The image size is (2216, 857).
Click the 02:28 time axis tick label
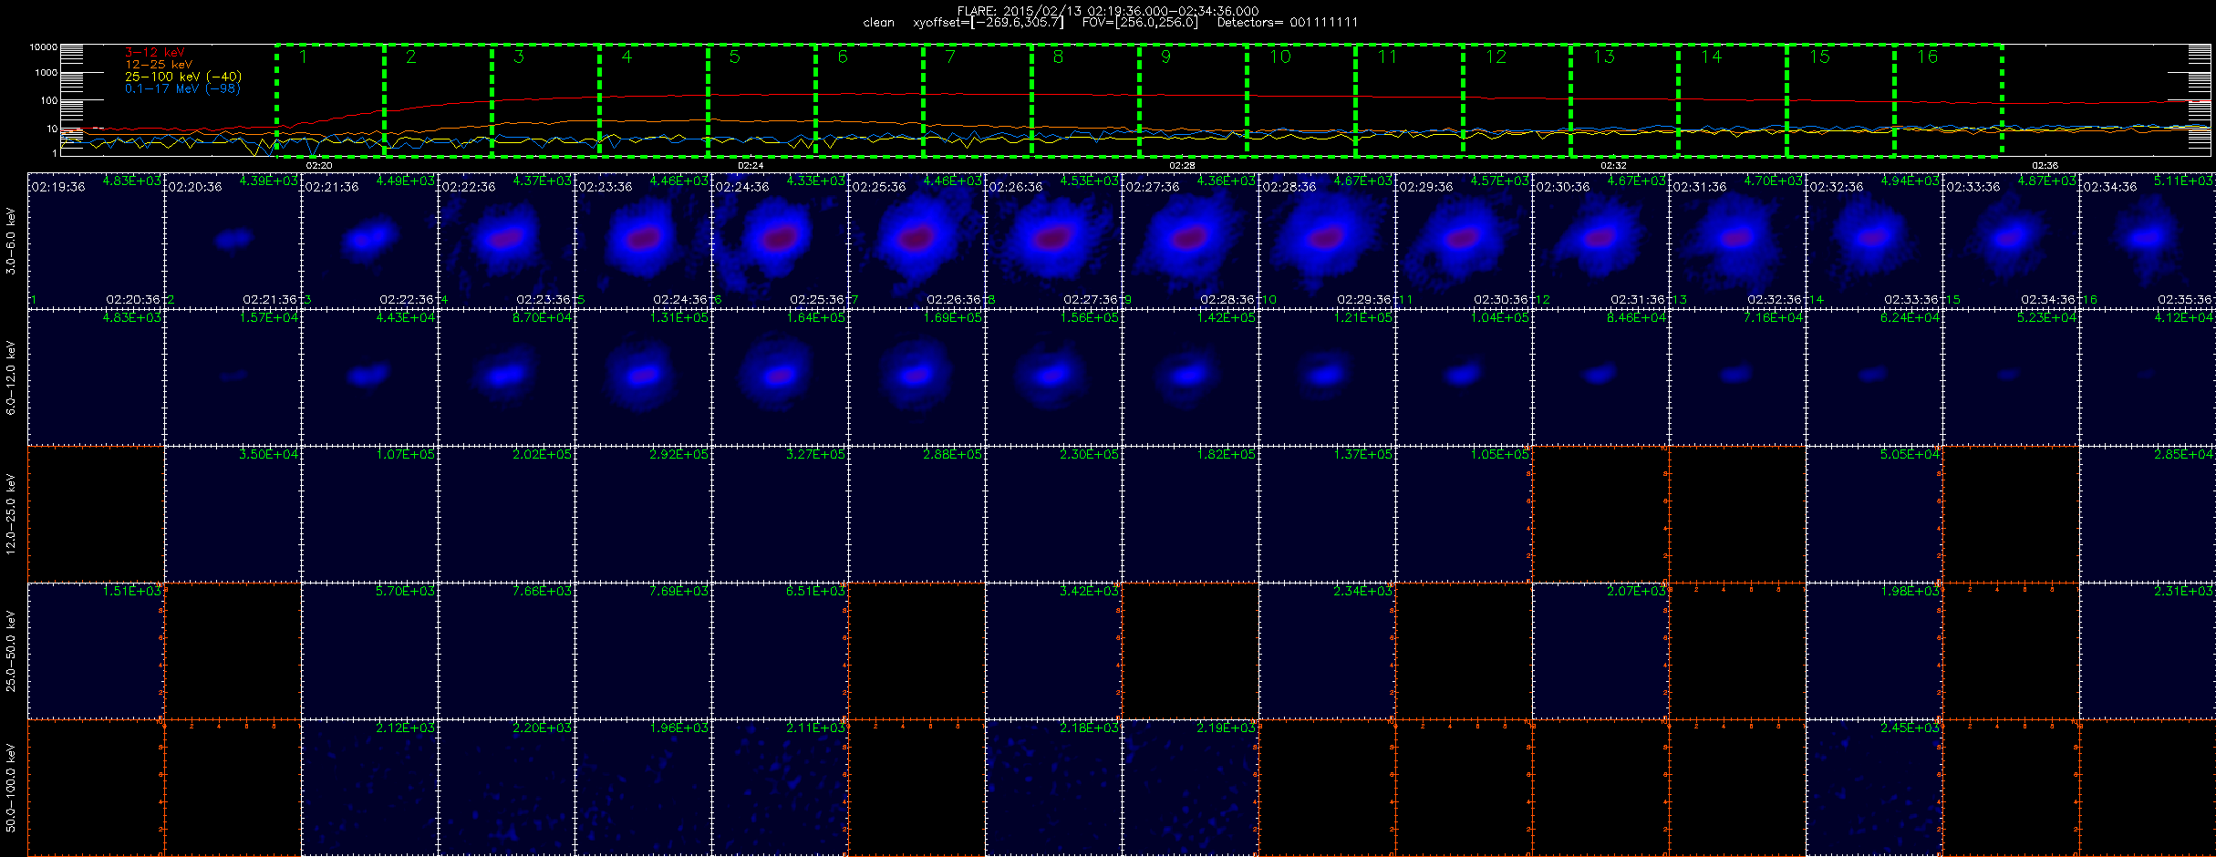tap(1182, 166)
